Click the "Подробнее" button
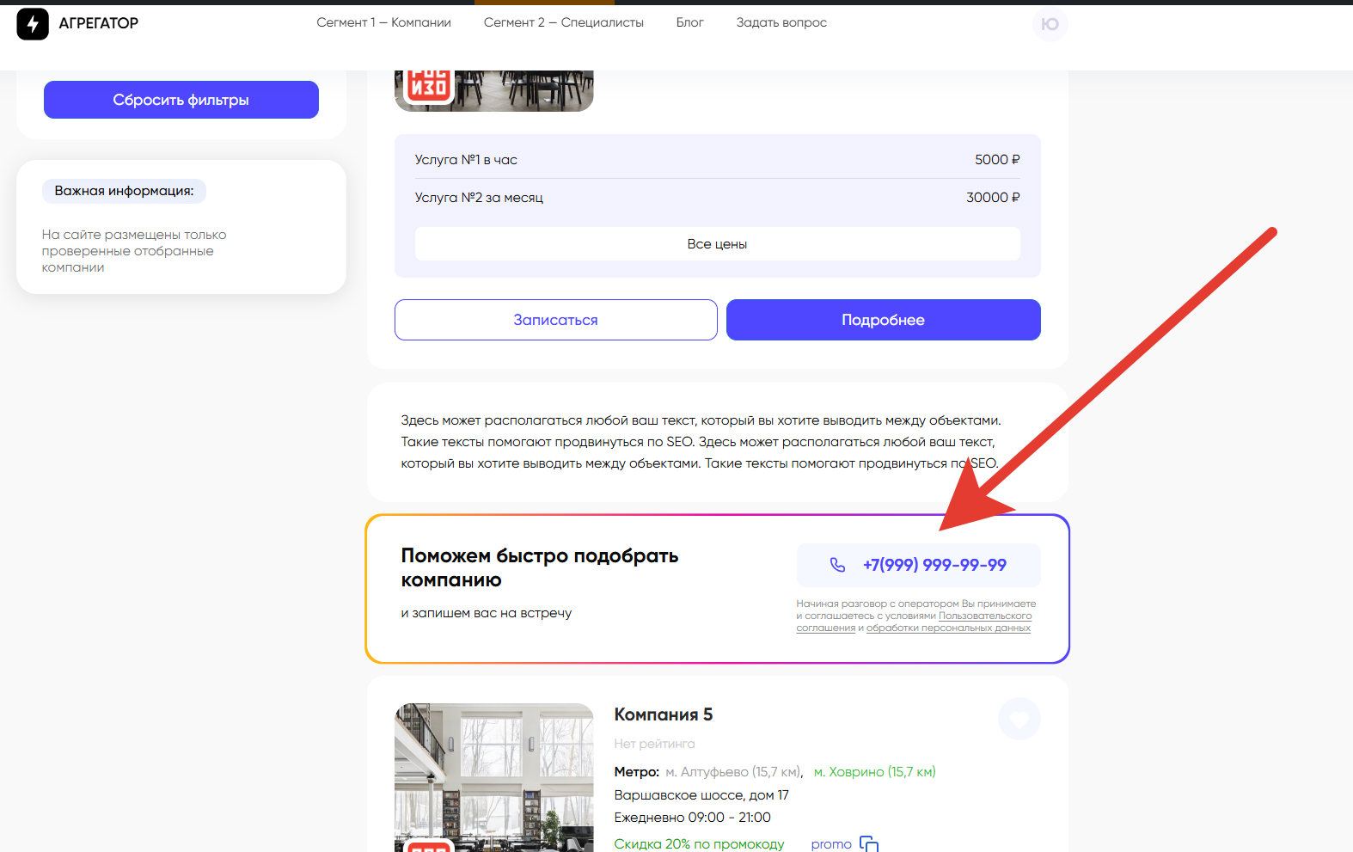Viewport: 1353px width, 852px height. pyautogui.click(x=883, y=320)
